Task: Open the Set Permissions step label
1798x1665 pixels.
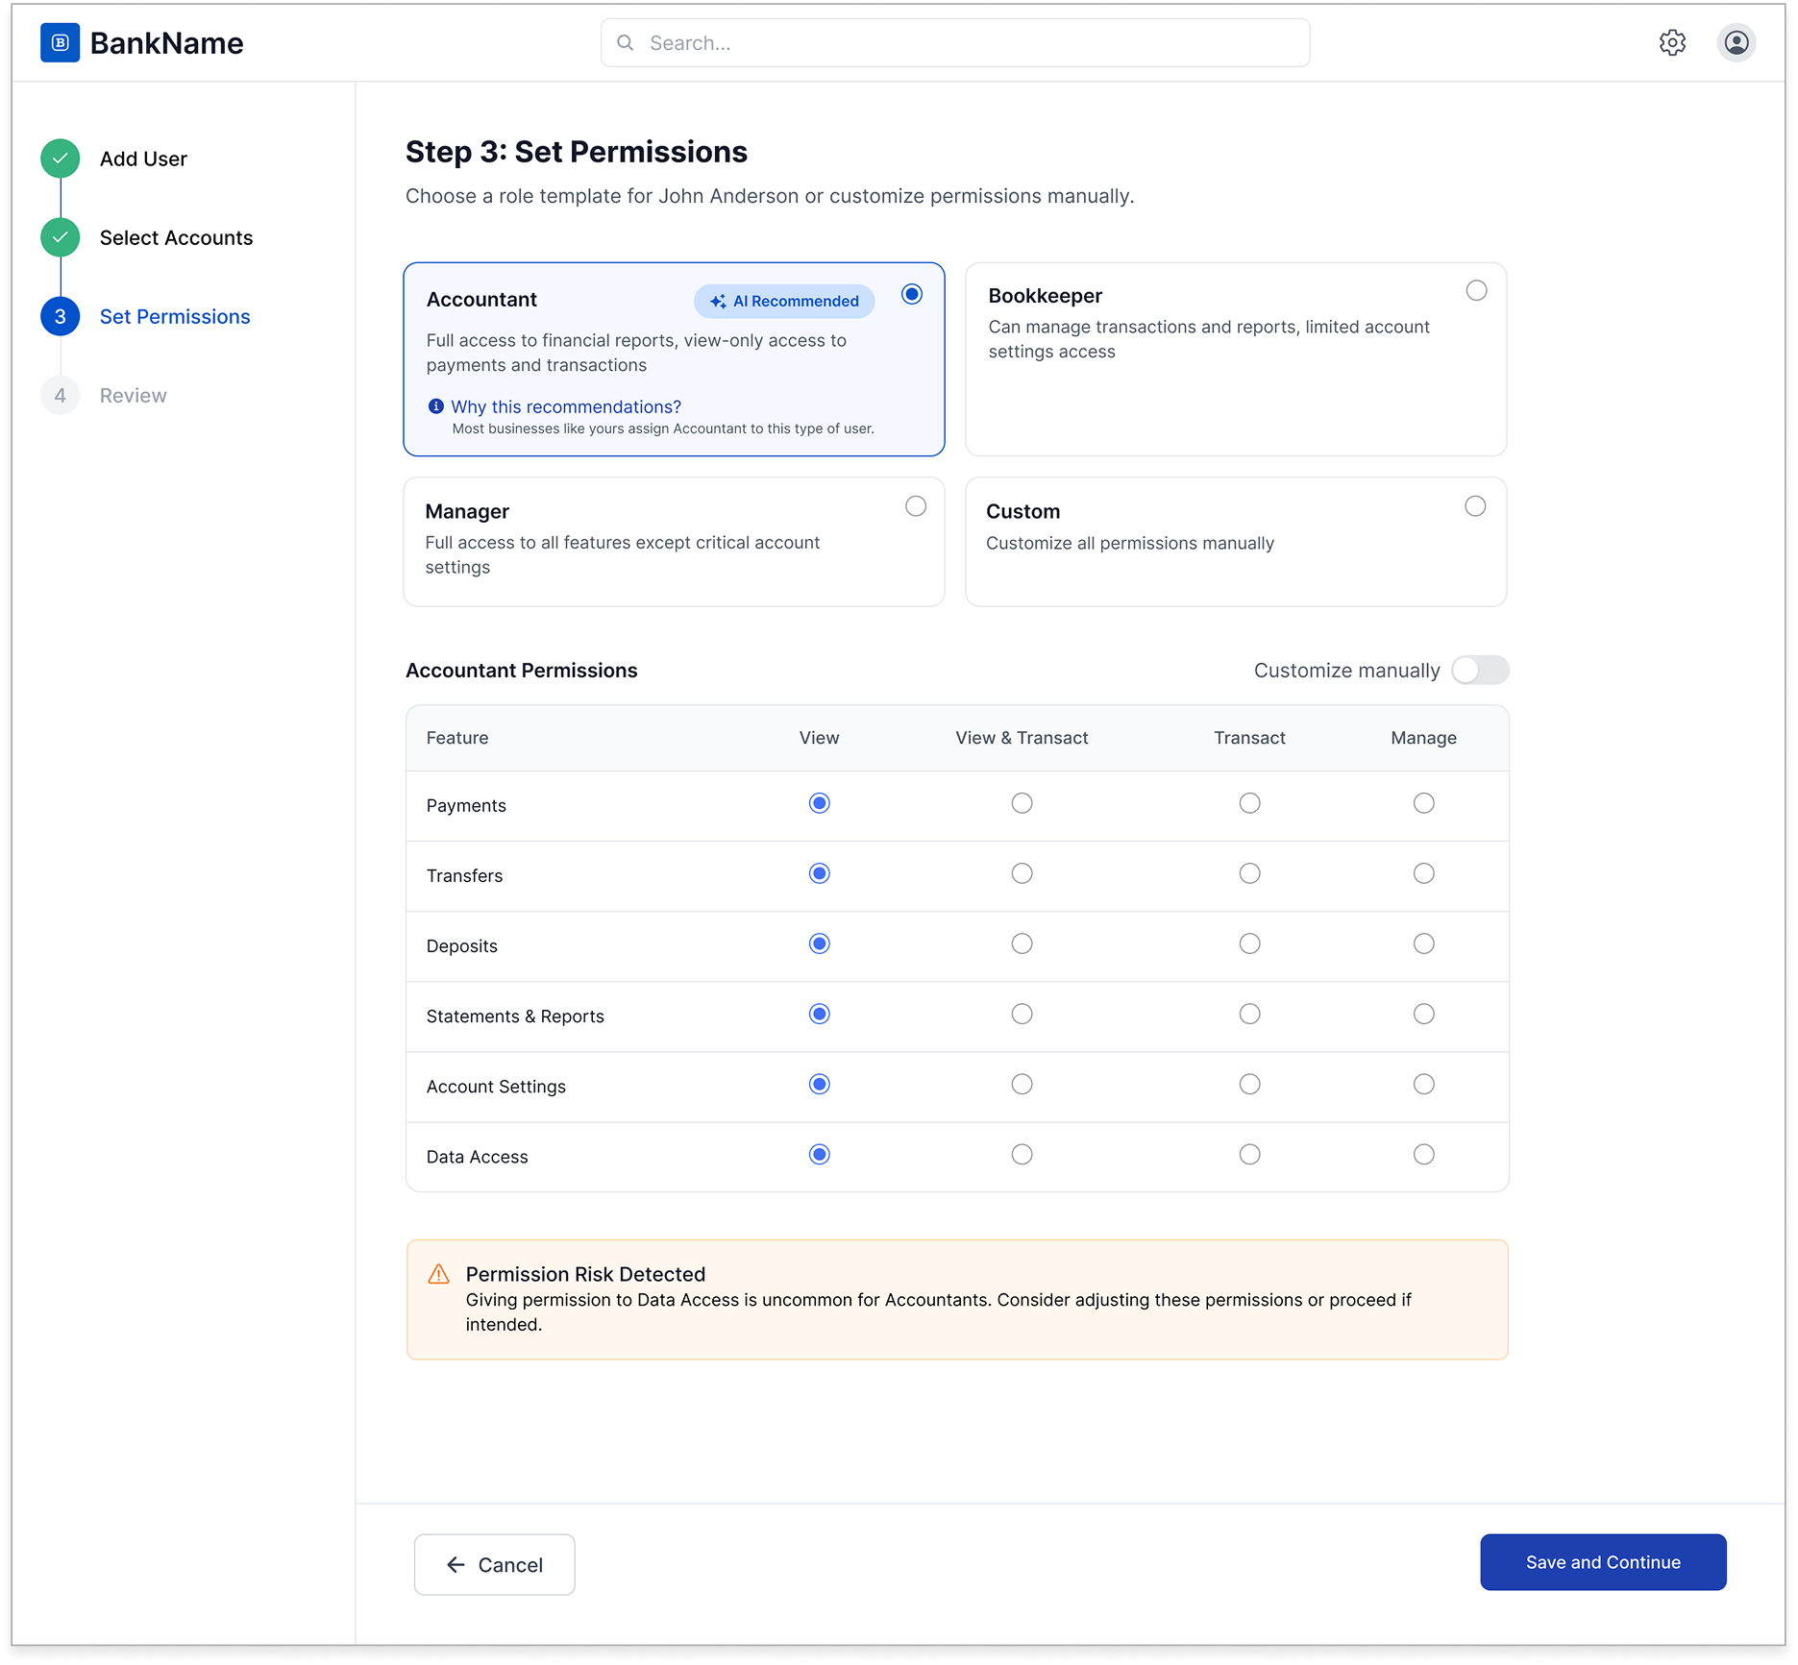Action: pos(175,316)
